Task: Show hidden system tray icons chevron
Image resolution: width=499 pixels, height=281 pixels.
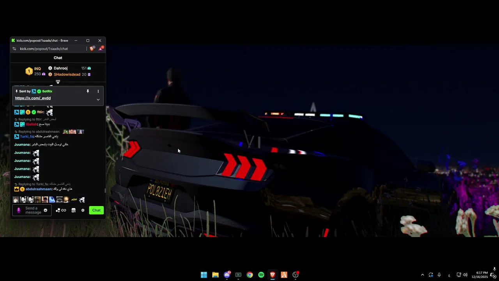Action: pyautogui.click(x=422, y=275)
